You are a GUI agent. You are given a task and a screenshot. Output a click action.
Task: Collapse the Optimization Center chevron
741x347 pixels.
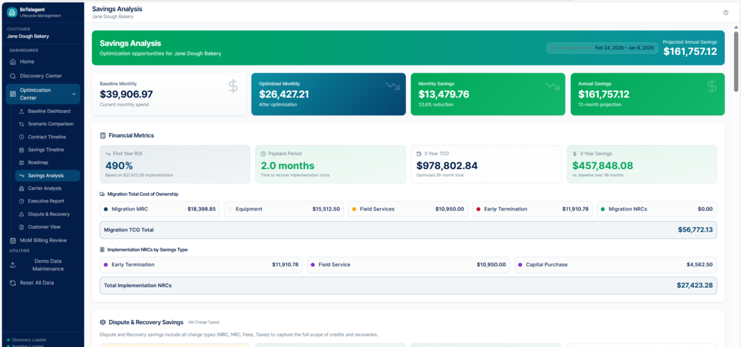point(74,94)
